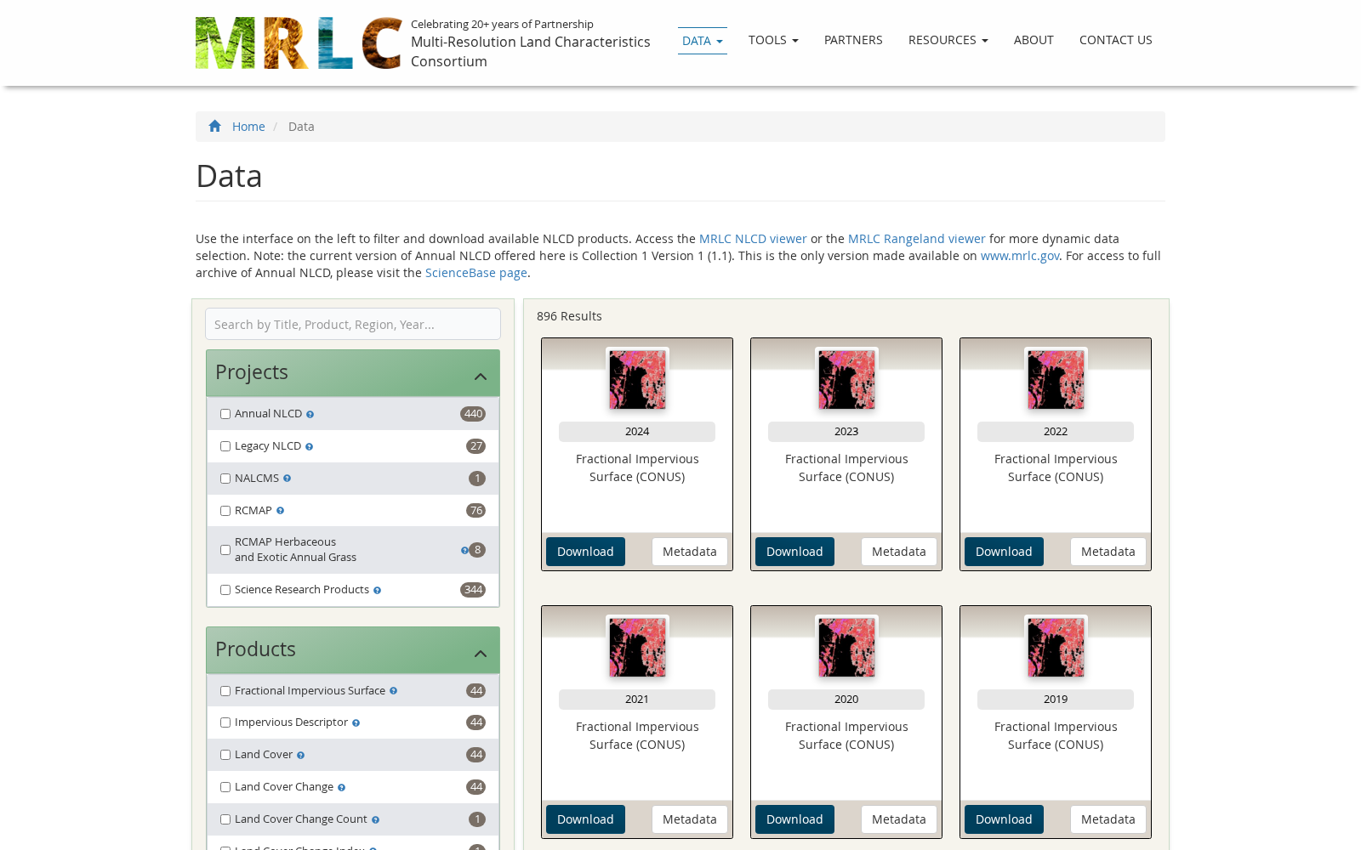Screen dimensions: 1361x850
Task: Click the 2019 dataset thumbnail
Action: 1056,648
